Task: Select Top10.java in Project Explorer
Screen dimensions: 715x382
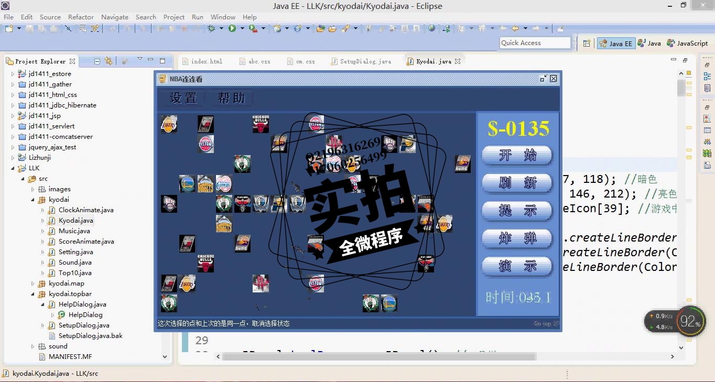Action: (75, 273)
